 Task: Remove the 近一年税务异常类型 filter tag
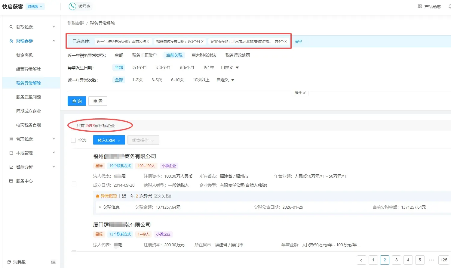point(148,42)
